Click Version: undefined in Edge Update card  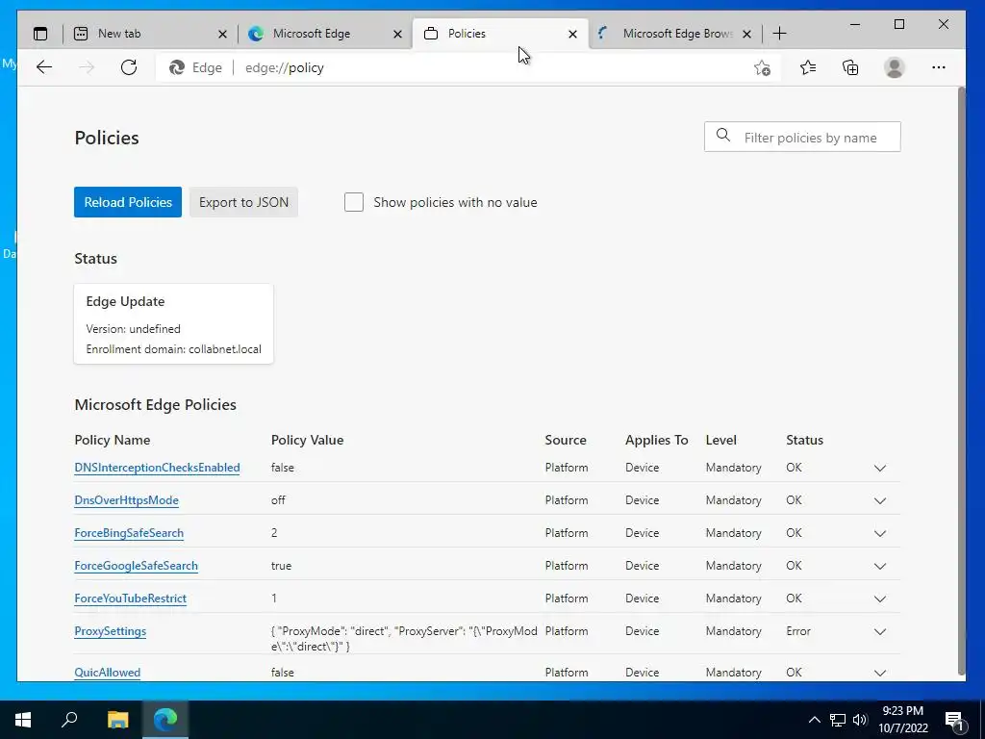coord(133,329)
